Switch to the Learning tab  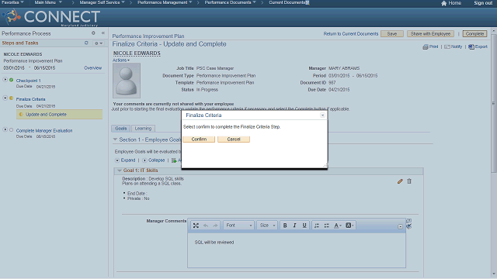[143, 129]
